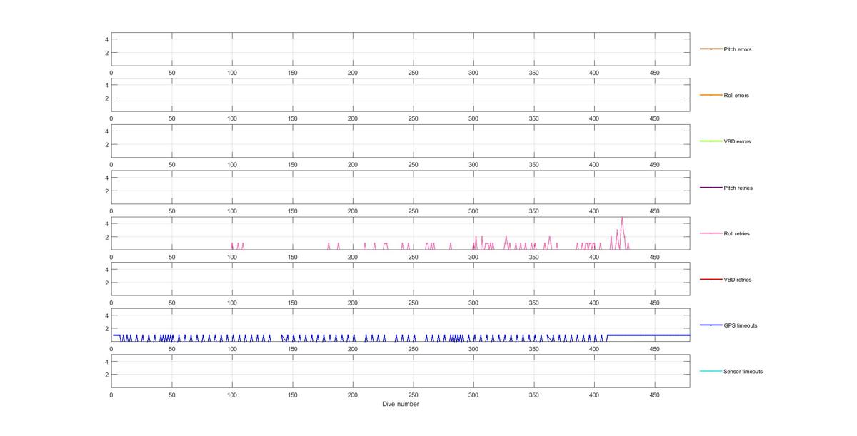The height and width of the screenshot is (436, 857).
Task: Click the 'Pitch retries' legend label
Action: 738,188
